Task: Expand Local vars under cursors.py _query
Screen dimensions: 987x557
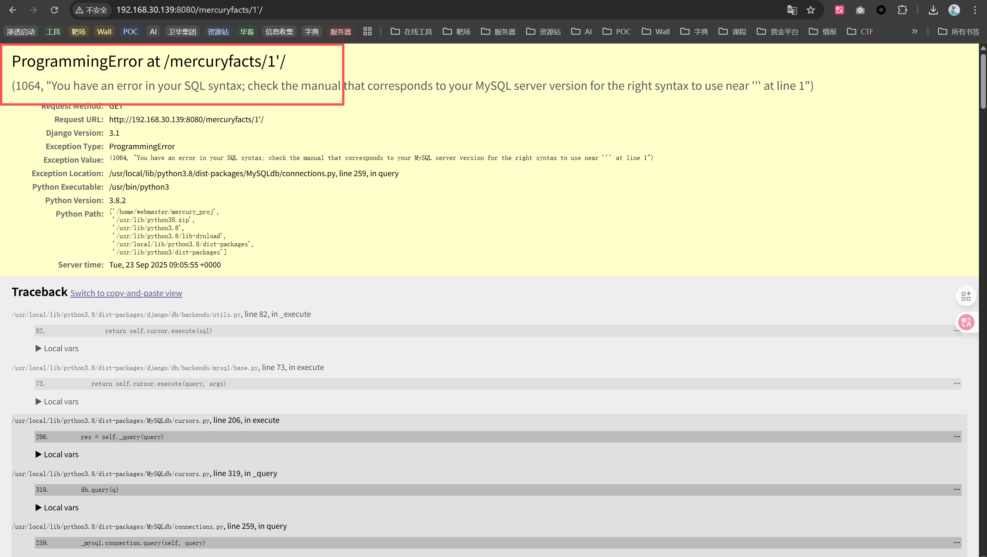Action: pos(57,508)
